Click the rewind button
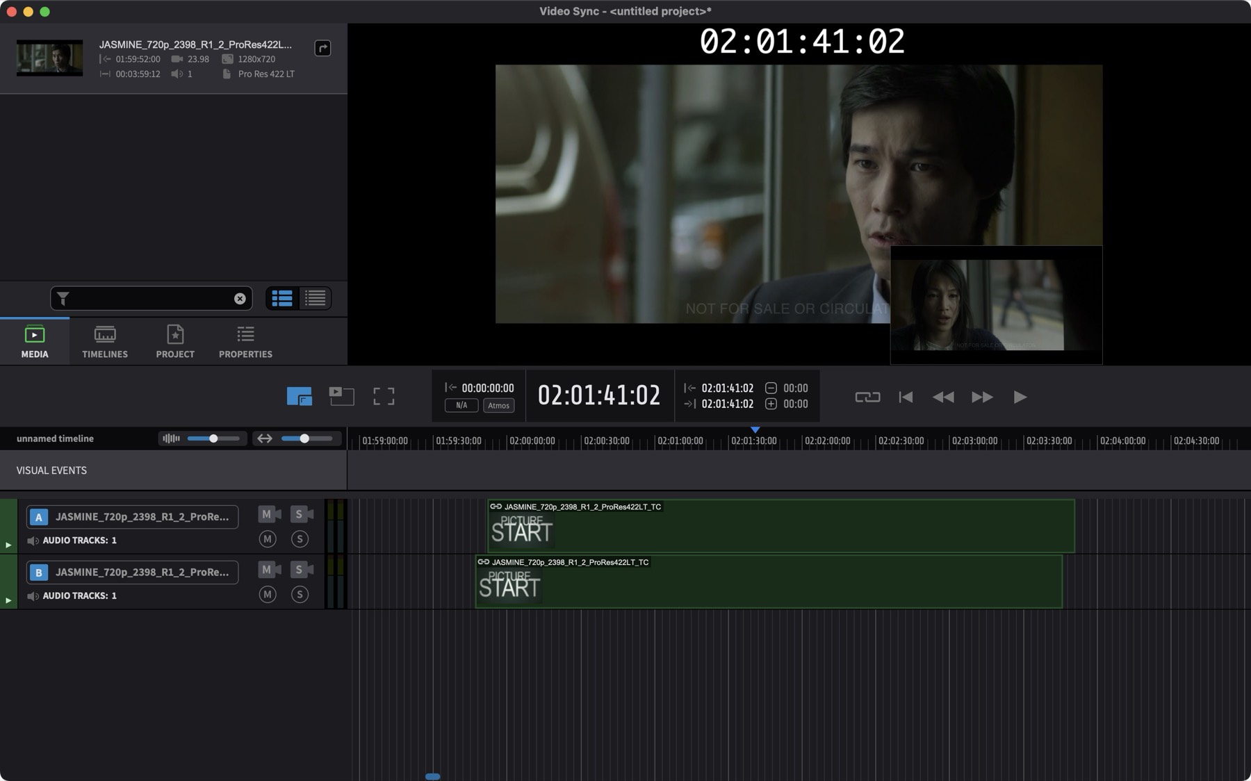Screen dimensions: 1251x781 [943, 397]
